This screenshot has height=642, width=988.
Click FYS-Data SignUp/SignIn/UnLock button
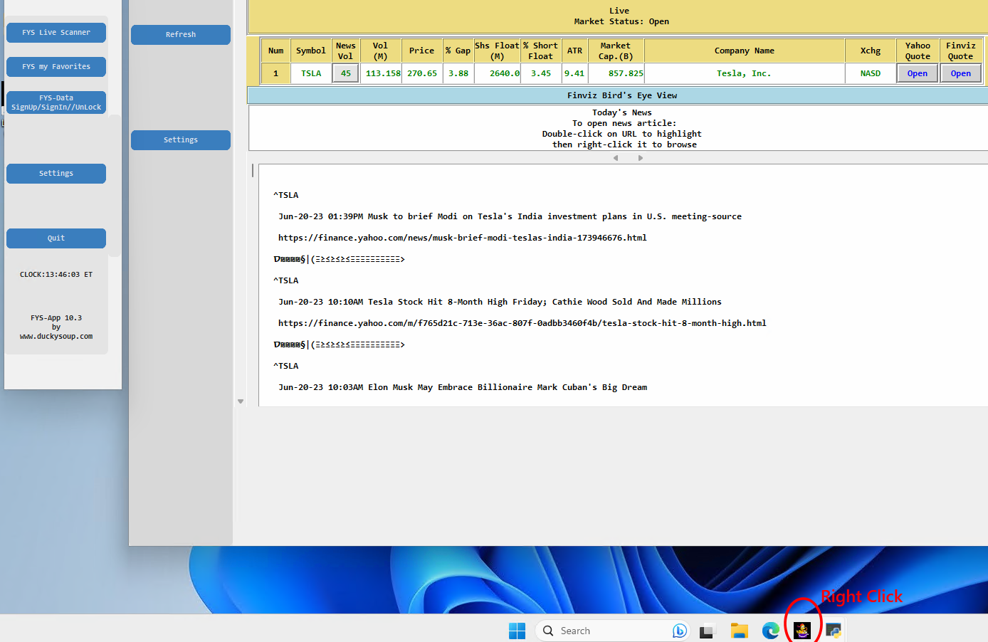[56, 102]
